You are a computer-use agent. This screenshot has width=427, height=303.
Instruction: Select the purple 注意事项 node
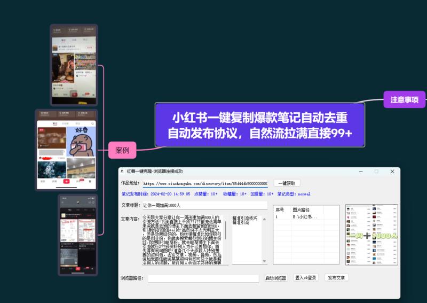coord(405,99)
